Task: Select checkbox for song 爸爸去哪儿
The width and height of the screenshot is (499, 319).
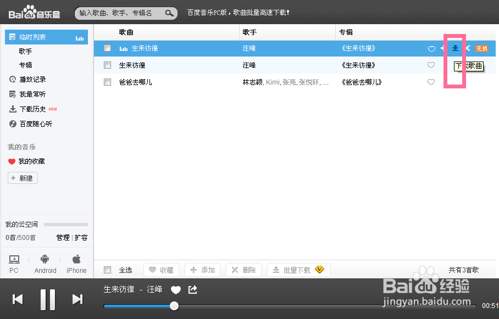Action: coord(107,82)
